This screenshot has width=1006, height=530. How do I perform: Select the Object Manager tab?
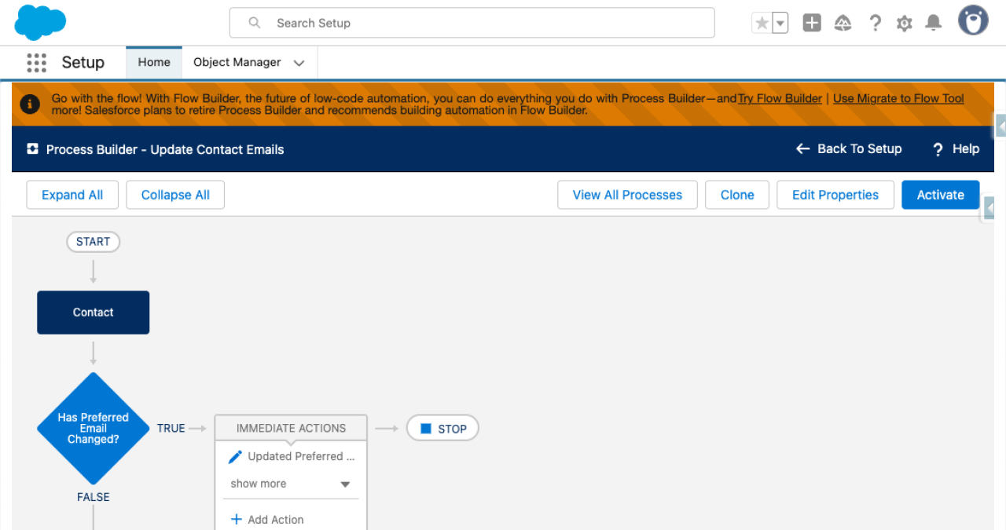(x=236, y=62)
